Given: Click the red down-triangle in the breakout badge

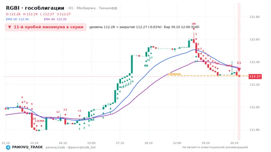Looking at the screenshot, I should click(x=10, y=27).
